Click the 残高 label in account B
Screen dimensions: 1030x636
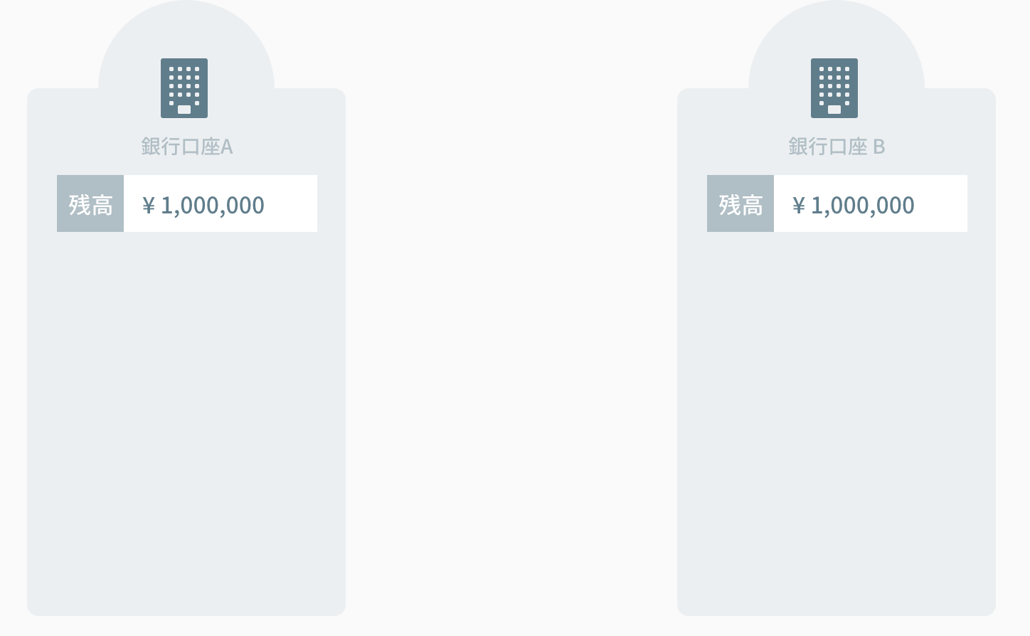(x=740, y=204)
